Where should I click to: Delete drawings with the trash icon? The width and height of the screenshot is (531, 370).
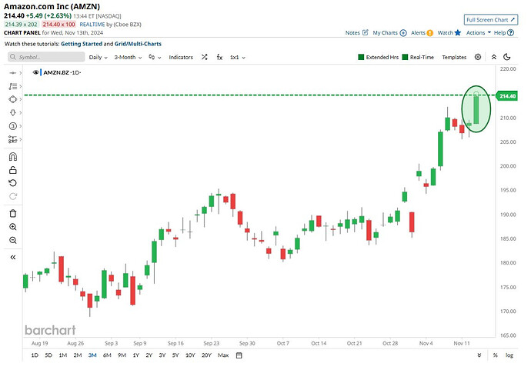tap(13, 214)
